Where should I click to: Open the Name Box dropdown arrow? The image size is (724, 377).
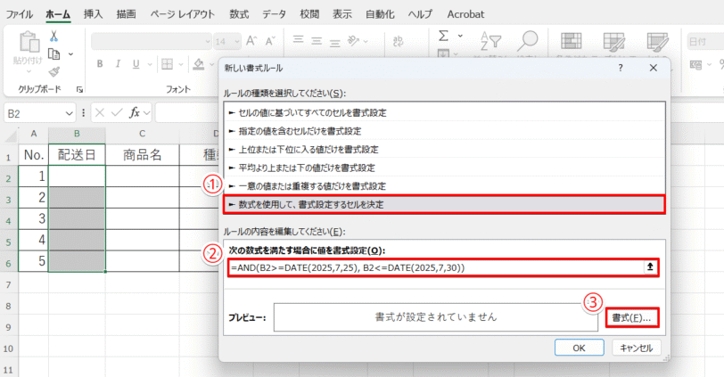(x=69, y=113)
